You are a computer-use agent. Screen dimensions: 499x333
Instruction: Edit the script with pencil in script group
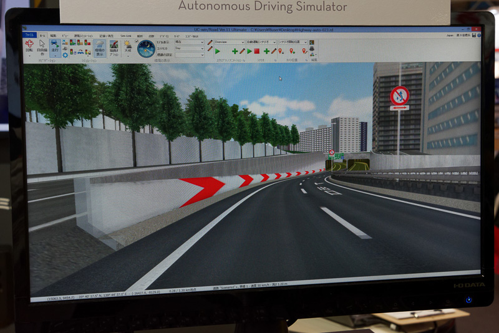[242, 51]
